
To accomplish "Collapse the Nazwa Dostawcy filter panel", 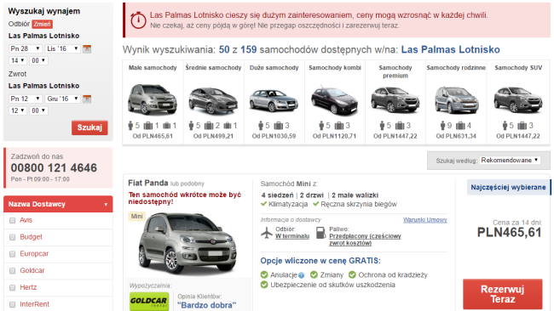I will pos(58,204).
